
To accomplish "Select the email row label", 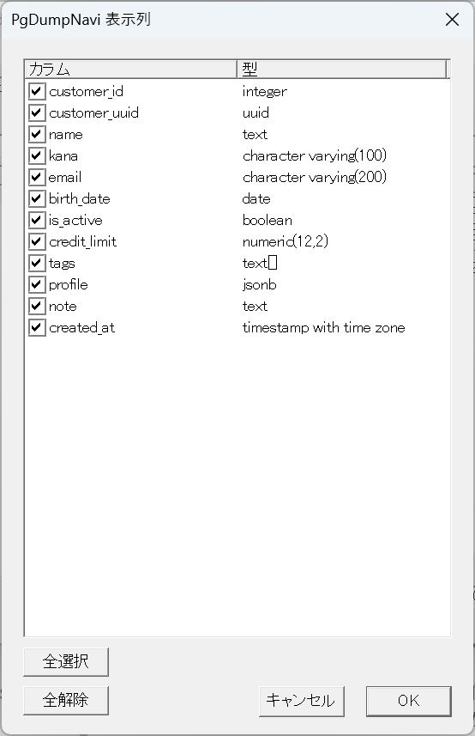I will click(65, 178).
